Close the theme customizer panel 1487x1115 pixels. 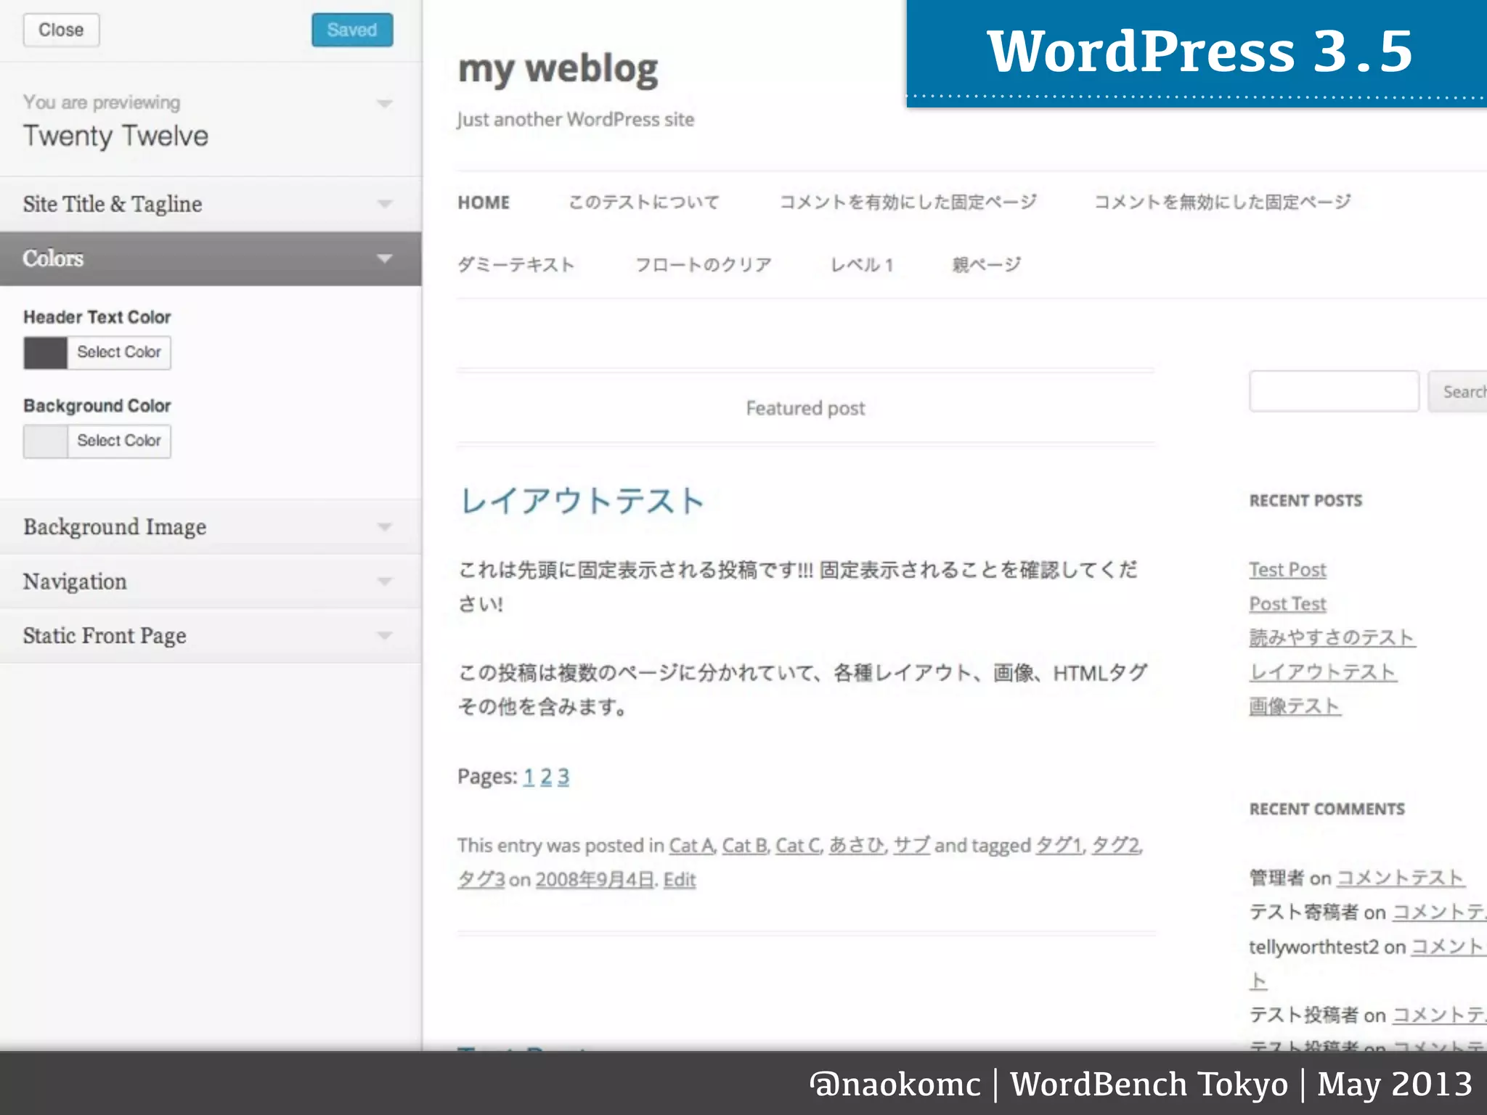(x=61, y=30)
